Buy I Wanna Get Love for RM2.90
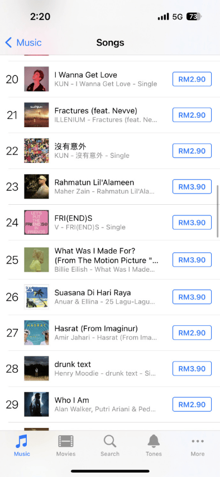 tap(192, 79)
